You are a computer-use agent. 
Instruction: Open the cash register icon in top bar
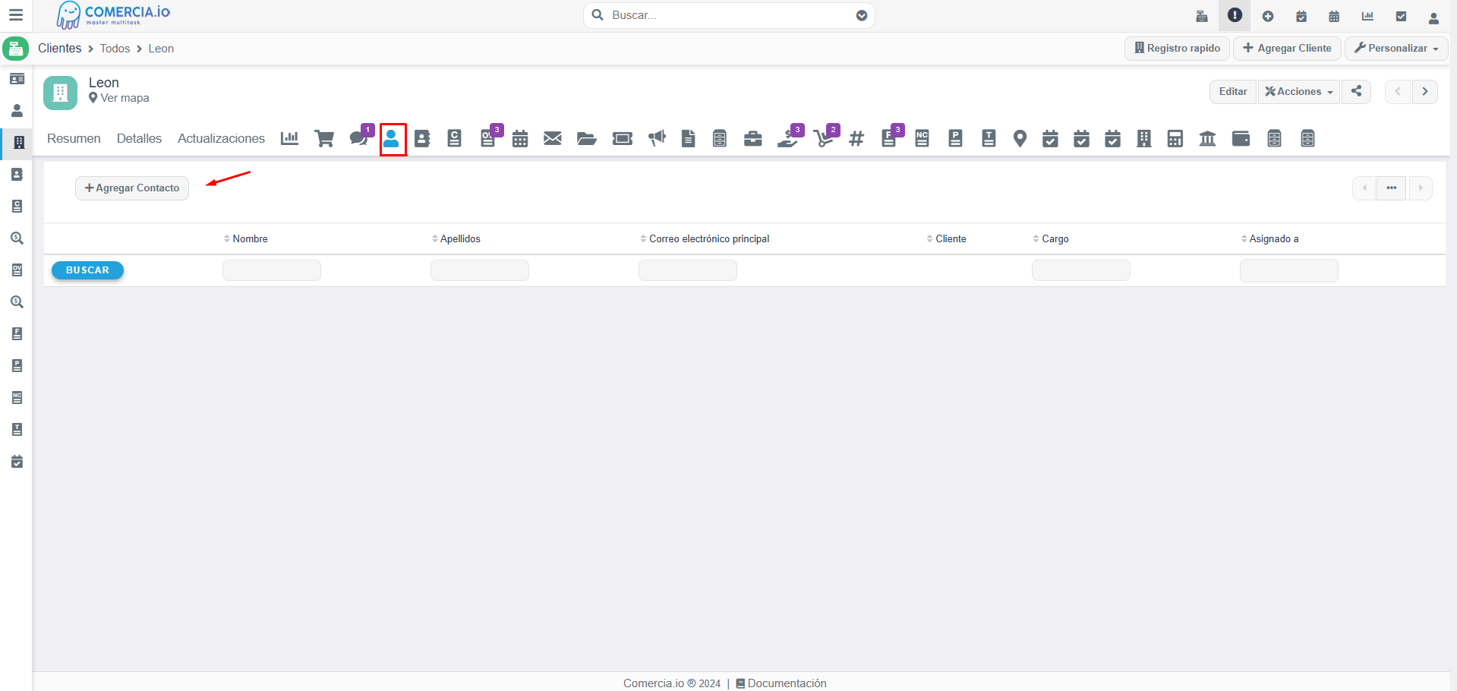(1202, 16)
